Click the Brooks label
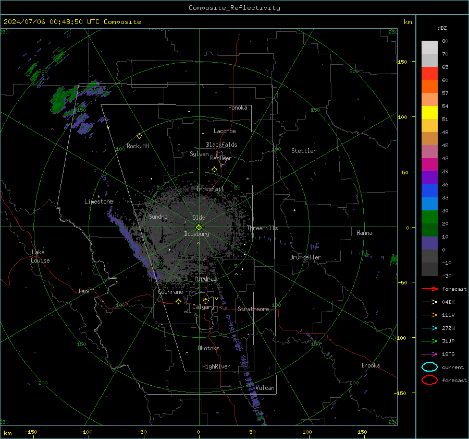This screenshot has width=469, height=439. pyautogui.click(x=371, y=365)
